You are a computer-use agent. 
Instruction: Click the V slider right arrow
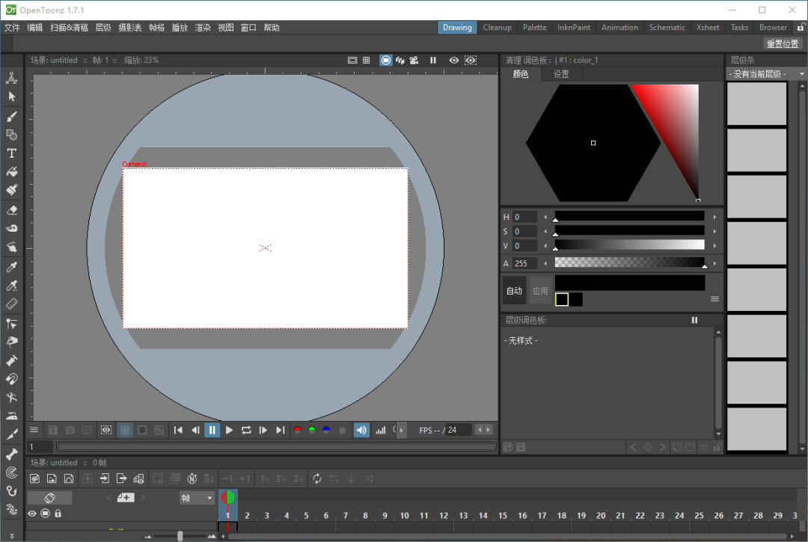714,246
